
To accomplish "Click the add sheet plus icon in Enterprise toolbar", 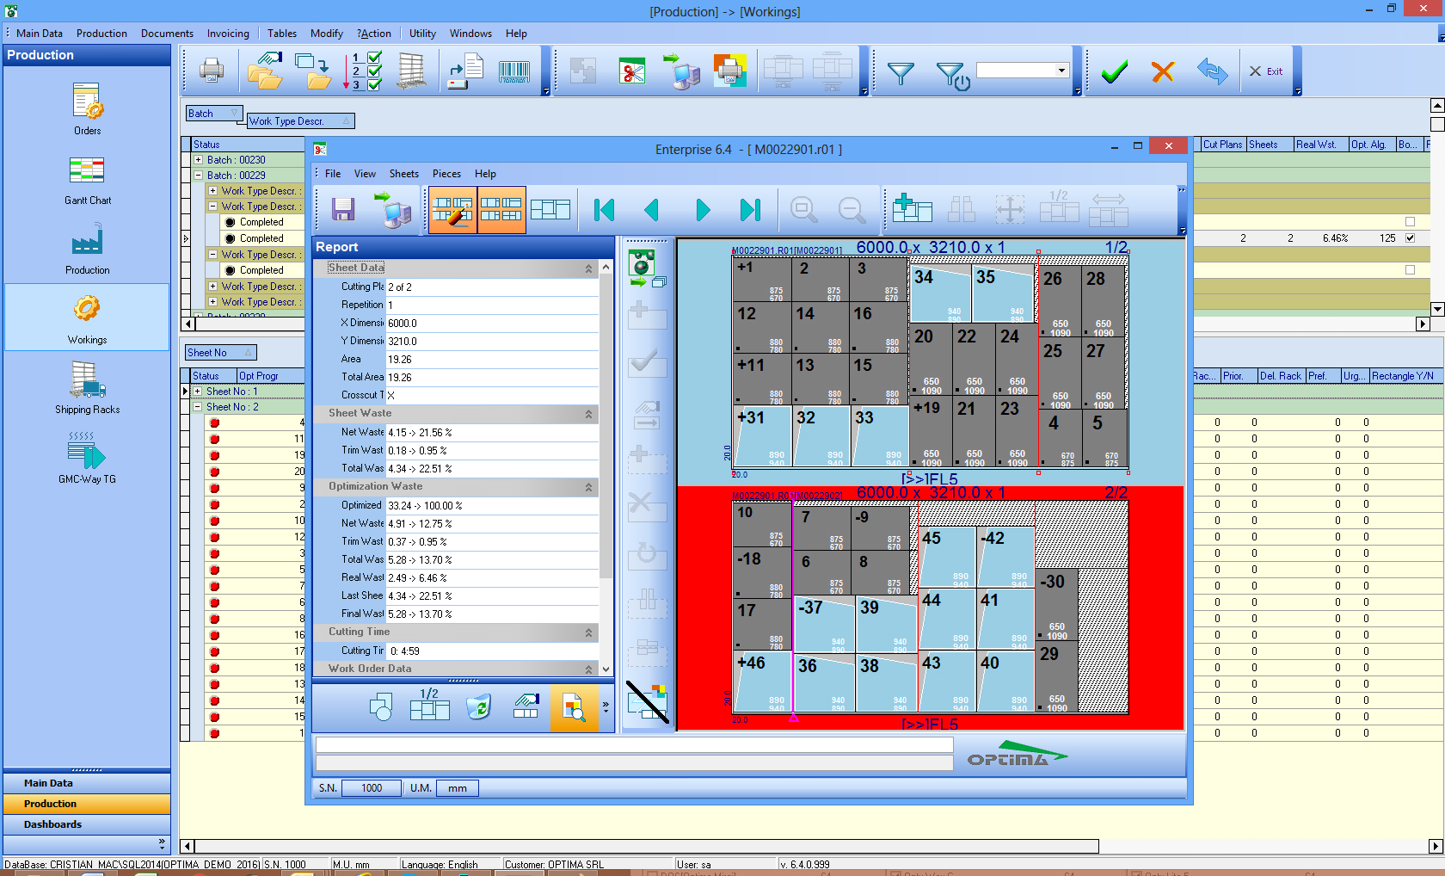I will 912,208.
